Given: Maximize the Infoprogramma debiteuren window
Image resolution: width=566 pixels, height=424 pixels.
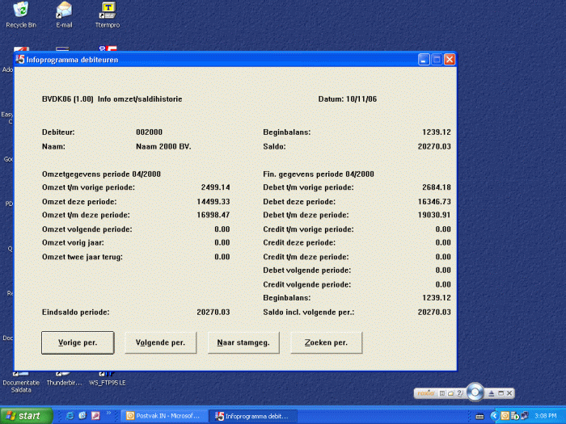Looking at the screenshot, I should (x=437, y=59).
